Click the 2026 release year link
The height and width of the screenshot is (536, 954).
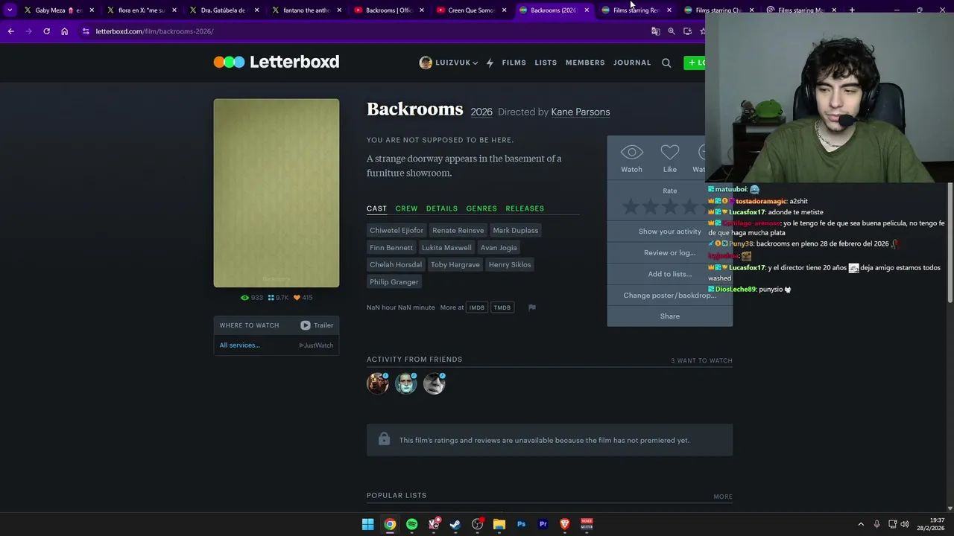click(x=481, y=112)
